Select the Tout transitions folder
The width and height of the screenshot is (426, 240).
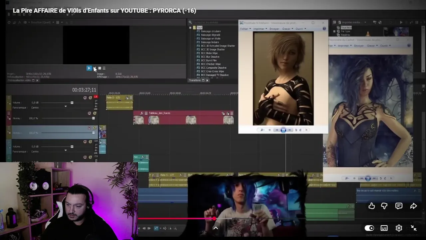pos(199,27)
